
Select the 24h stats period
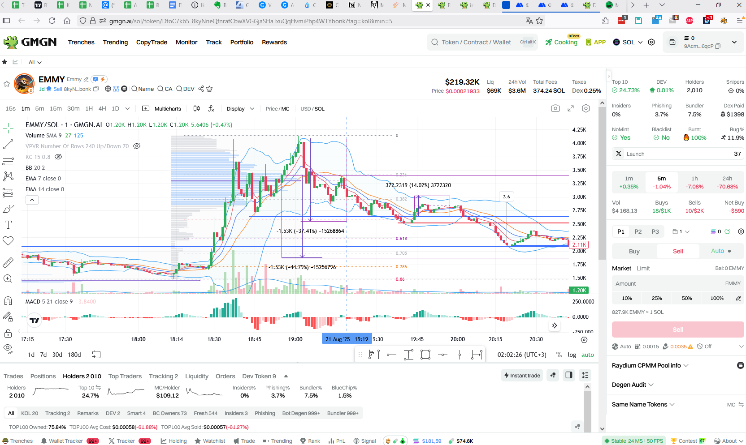coord(727,182)
